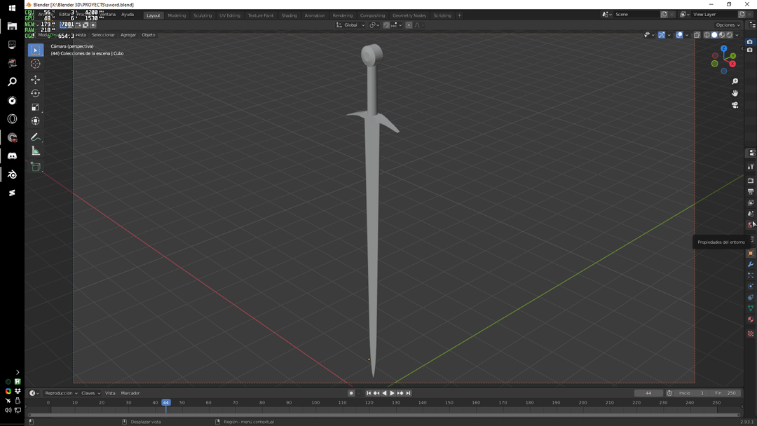Activate the Rotate tool
Image resolution: width=757 pixels, height=426 pixels.
tap(35, 92)
